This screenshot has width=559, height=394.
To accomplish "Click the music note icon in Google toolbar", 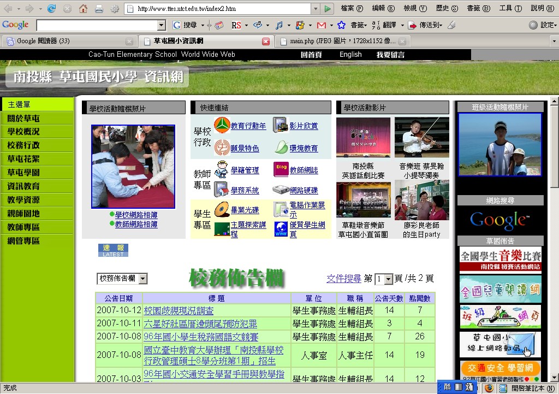I will point(279,25).
